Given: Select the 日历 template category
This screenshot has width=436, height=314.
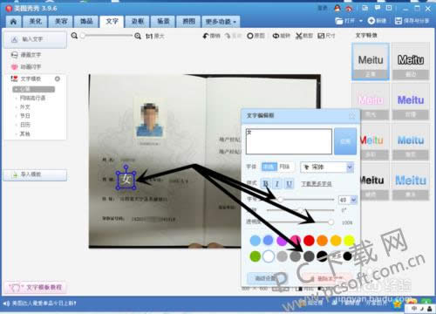Looking at the screenshot, I should [25, 125].
